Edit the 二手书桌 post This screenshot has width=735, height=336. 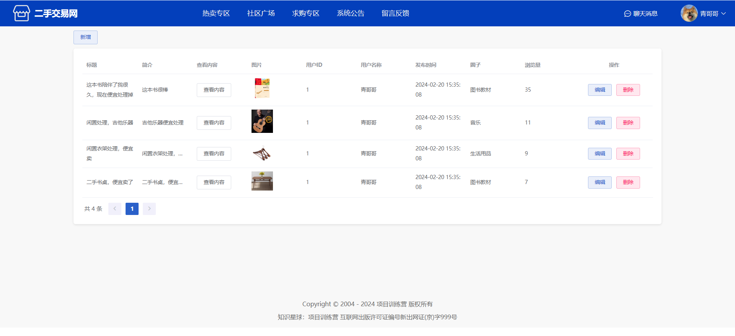600,183
